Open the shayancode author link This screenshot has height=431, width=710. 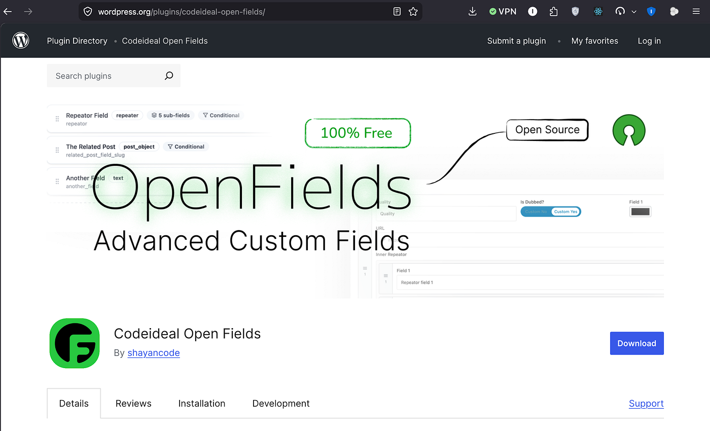pyautogui.click(x=154, y=353)
